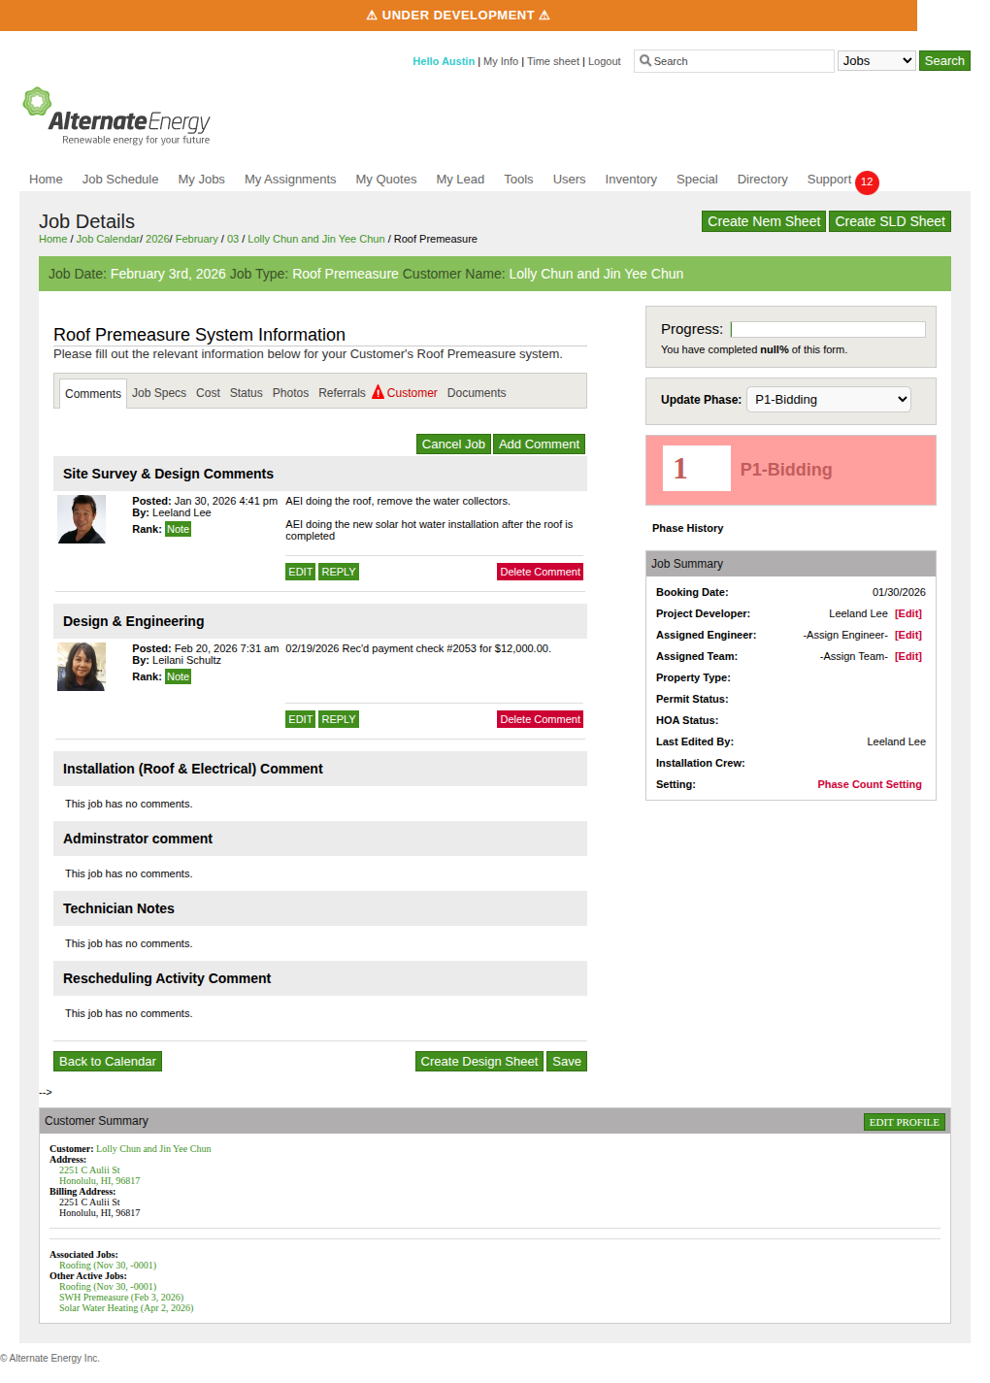The image size is (990, 1383).
Task: Click the Progress bar field
Action: point(828,330)
